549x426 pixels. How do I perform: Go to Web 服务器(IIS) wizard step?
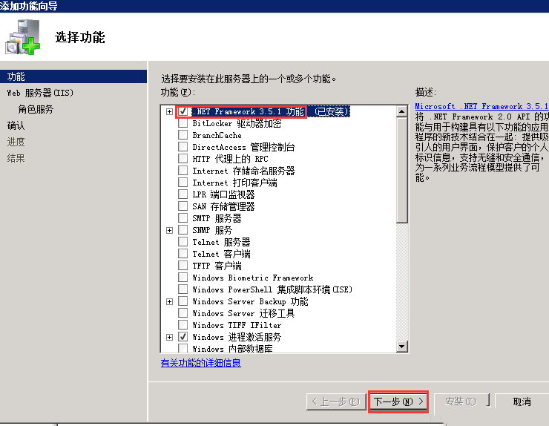pyautogui.click(x=40, y=93)
